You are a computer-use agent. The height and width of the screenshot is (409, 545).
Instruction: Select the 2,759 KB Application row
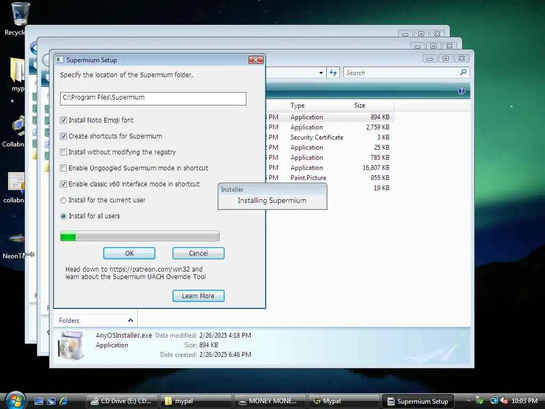(329, 127)
